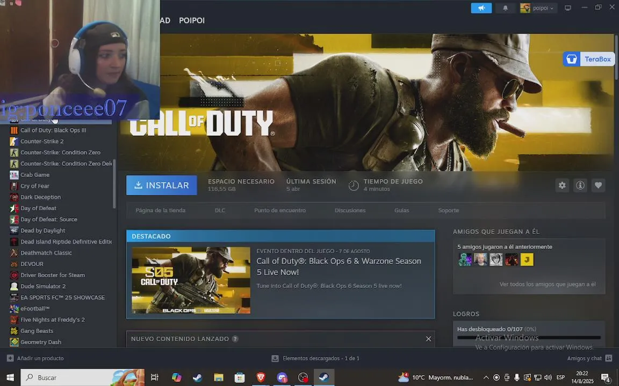The image size is (619, 386).
Task: Show game info with the circled i icon
Action: pos(580,185)
